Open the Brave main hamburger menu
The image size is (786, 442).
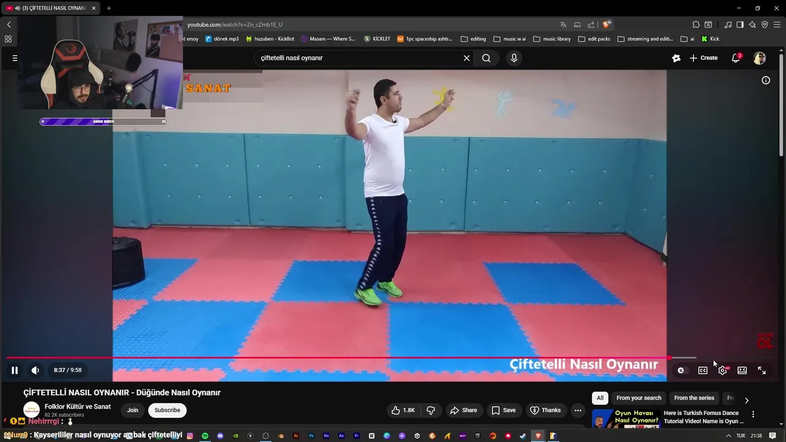click(x=777, y=25)
